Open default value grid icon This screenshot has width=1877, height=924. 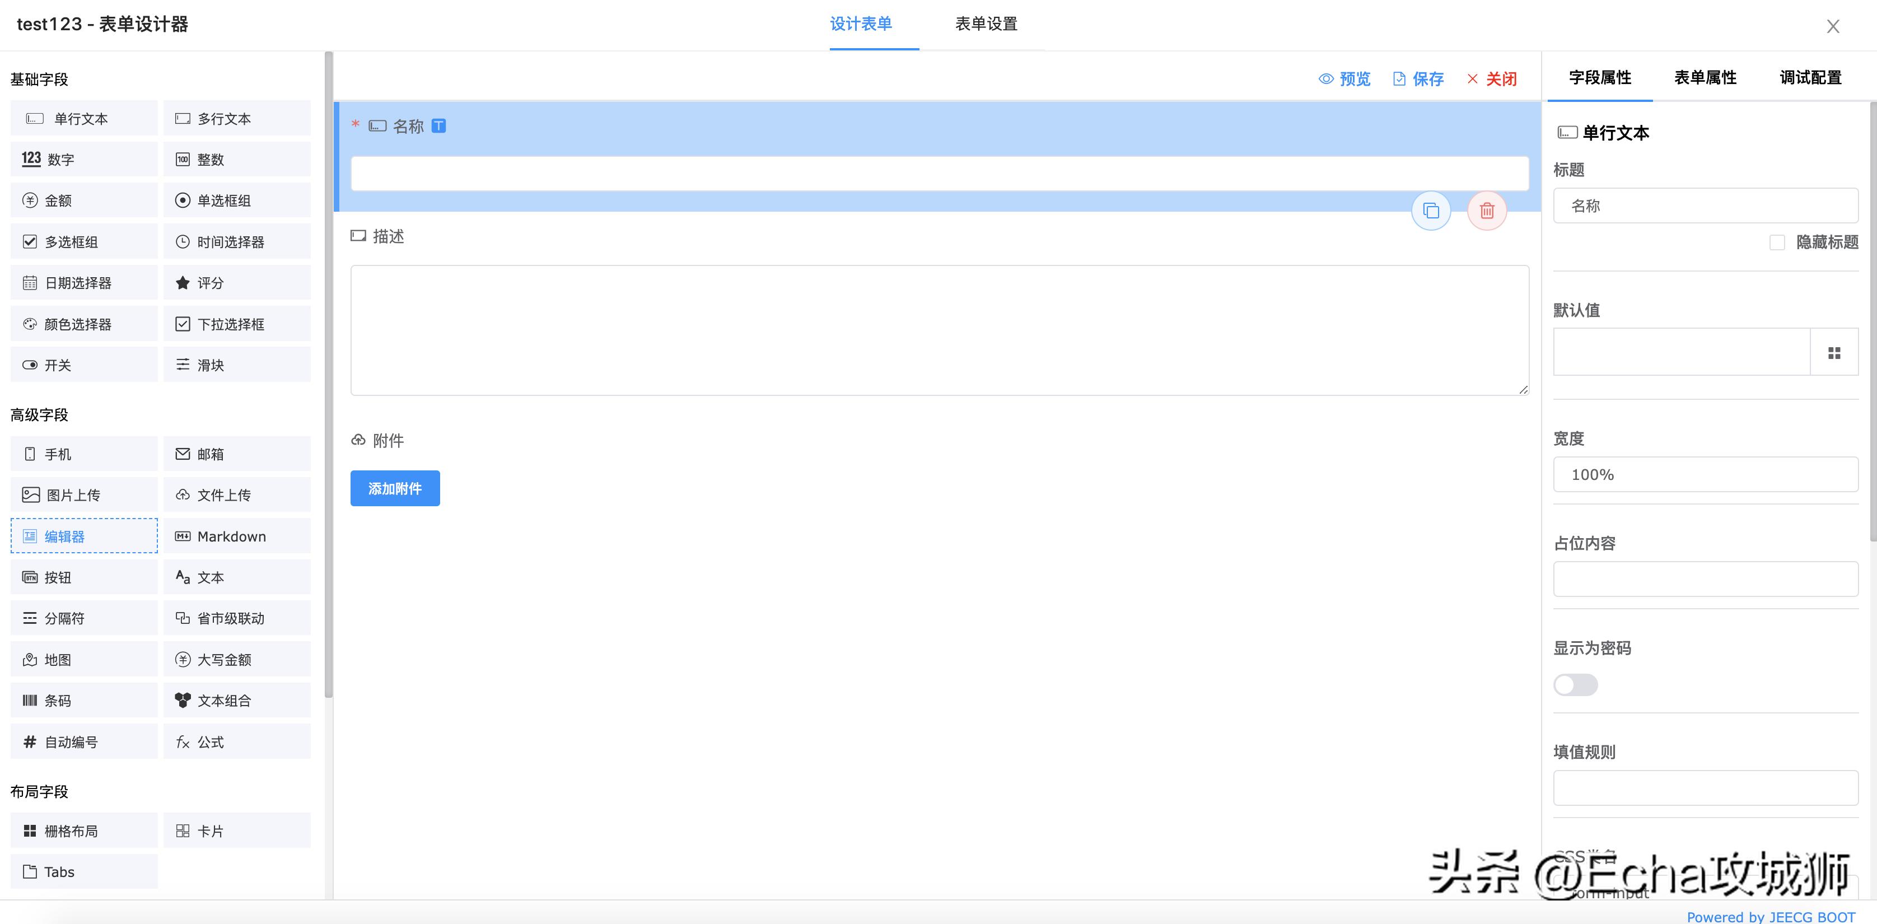1833,353
